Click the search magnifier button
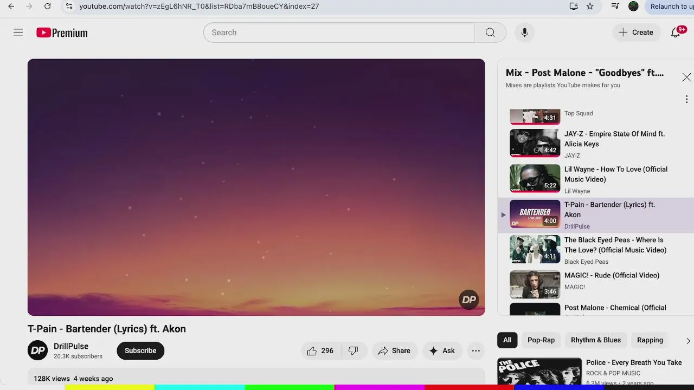Viewport: 694px width, 390px height. (490, 32)
